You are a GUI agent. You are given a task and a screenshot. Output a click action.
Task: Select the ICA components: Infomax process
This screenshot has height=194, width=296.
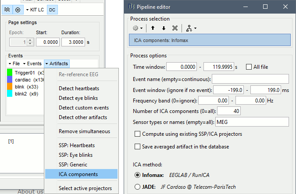[x=210, y=41]
